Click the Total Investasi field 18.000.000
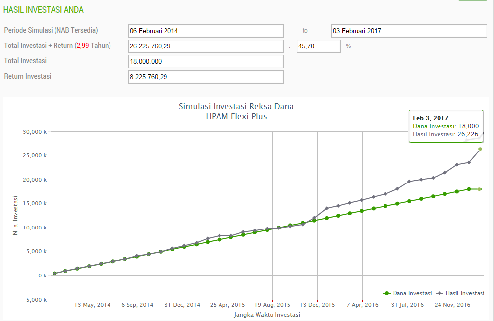Screen dimensions: 494x321 pyautogui.click(x=206, y=62)
